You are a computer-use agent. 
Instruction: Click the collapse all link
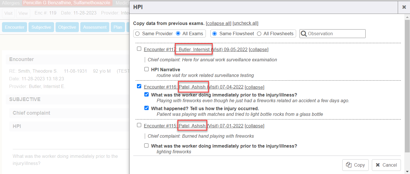point(218,23)
